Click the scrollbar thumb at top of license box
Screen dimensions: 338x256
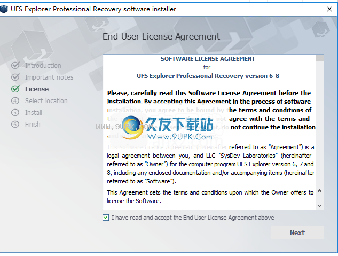[320, 58]
